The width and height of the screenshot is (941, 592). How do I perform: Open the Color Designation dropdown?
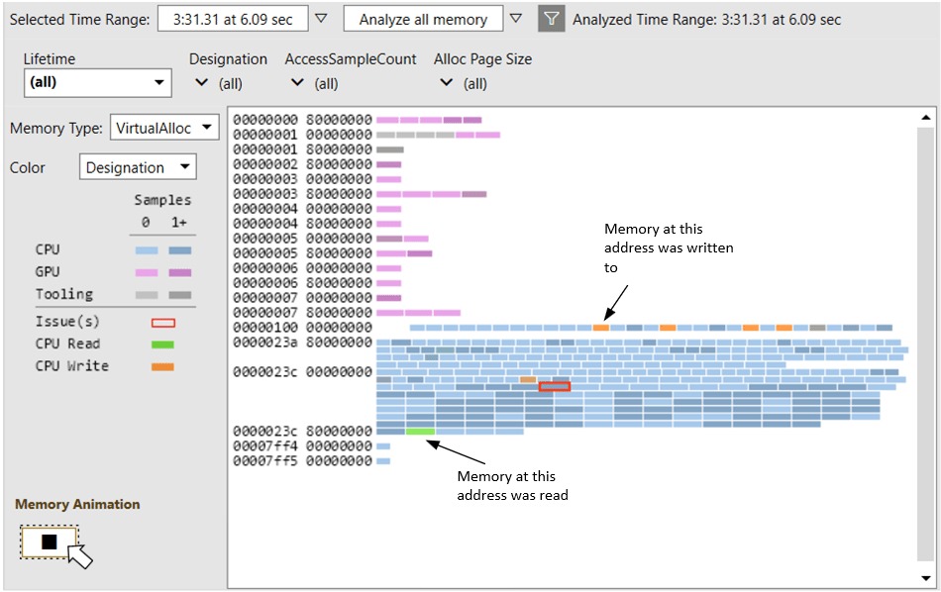pos(138,167)
